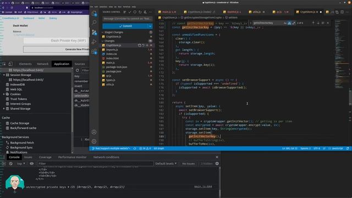Open the Run and Debug view
The height and width of the screenshot is (198, 352).
(94, 42)
